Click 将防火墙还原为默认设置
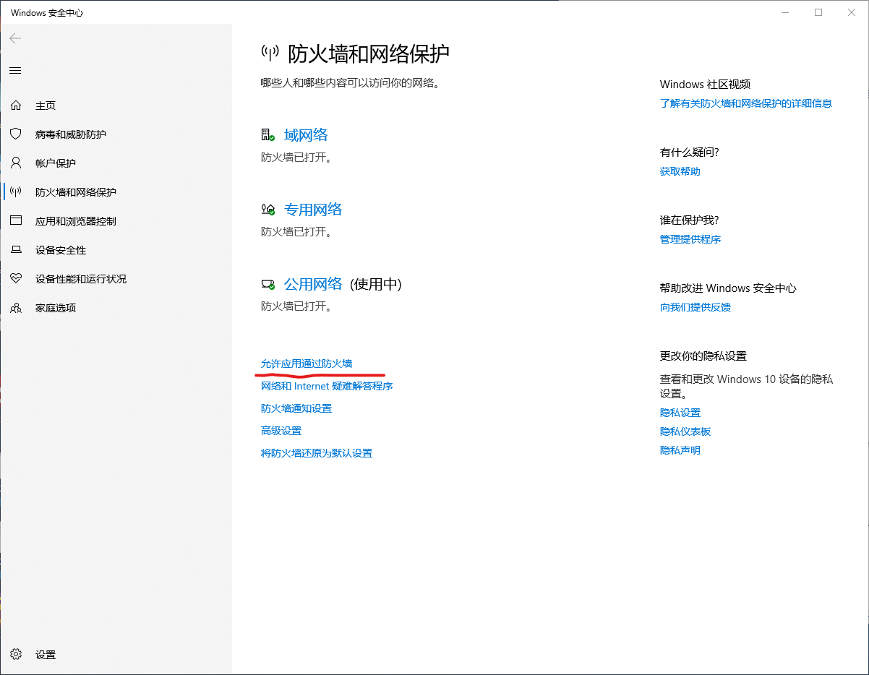The width and height of the screenshot is (869, 675). [317, 453]
